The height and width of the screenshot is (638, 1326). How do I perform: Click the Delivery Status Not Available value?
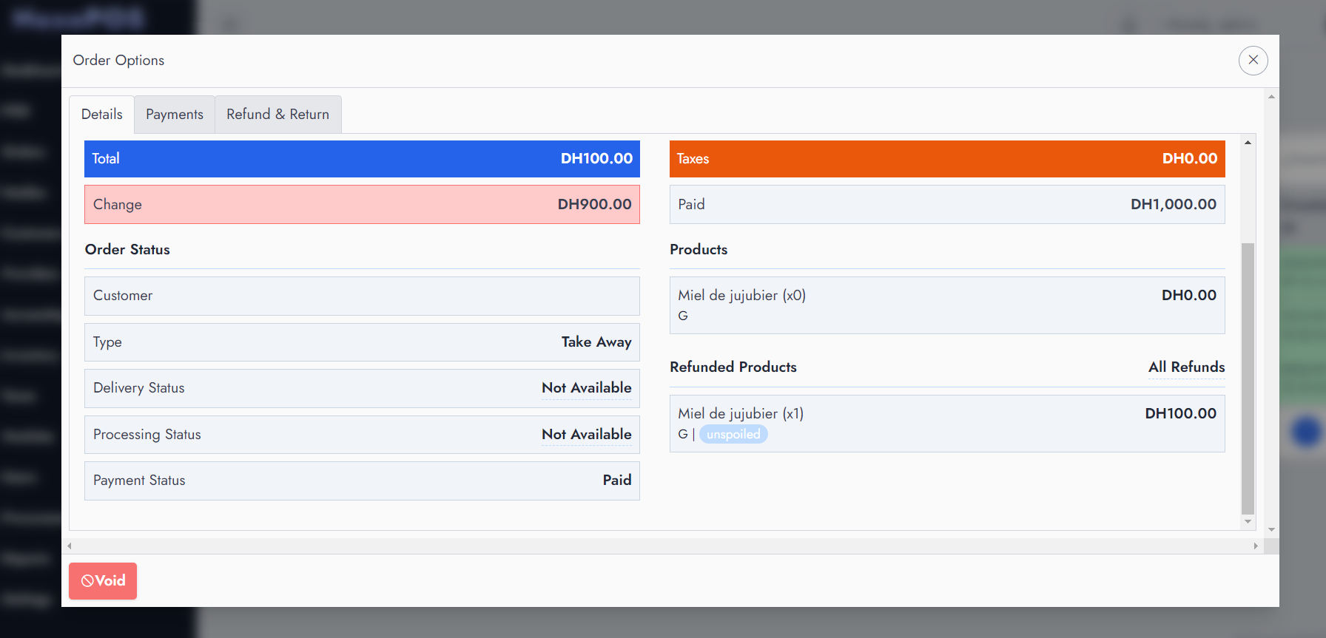[x=586, y=388]
